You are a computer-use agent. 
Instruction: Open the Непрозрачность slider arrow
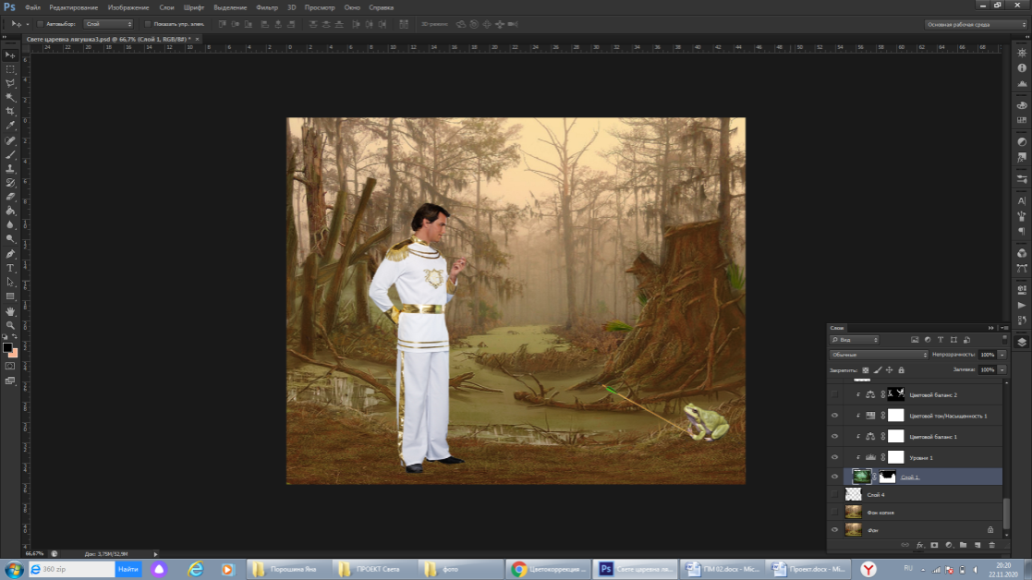[1002, 355]
